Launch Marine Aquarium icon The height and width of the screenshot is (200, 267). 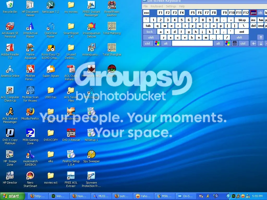click(30, 51)
